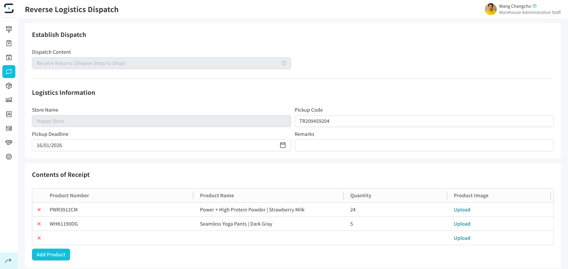Open the Pickup Deadline calendar picker

tap(283, 145)
